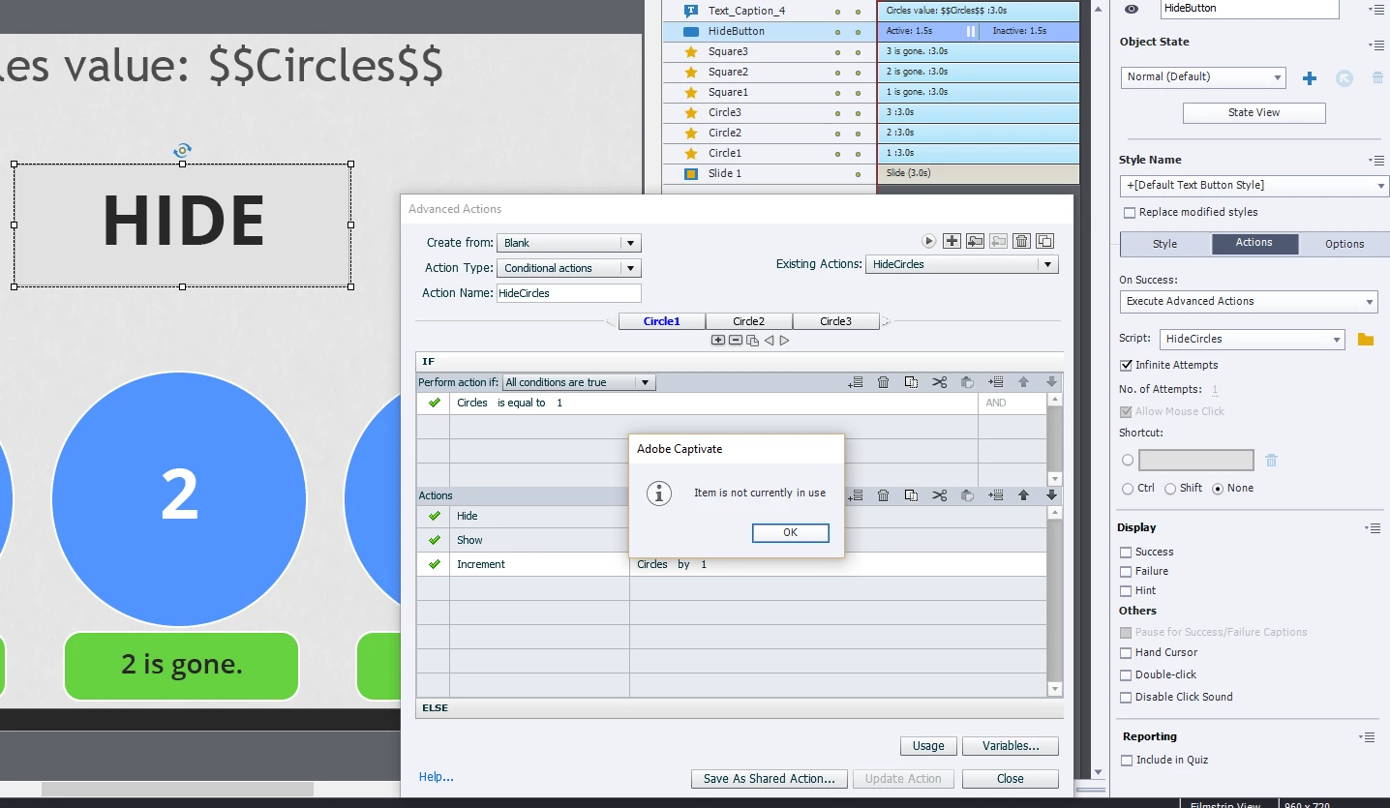Switch to the Style tab in Properties
The width and height of the screenshot is (1390, 808).
point(1165,244)
